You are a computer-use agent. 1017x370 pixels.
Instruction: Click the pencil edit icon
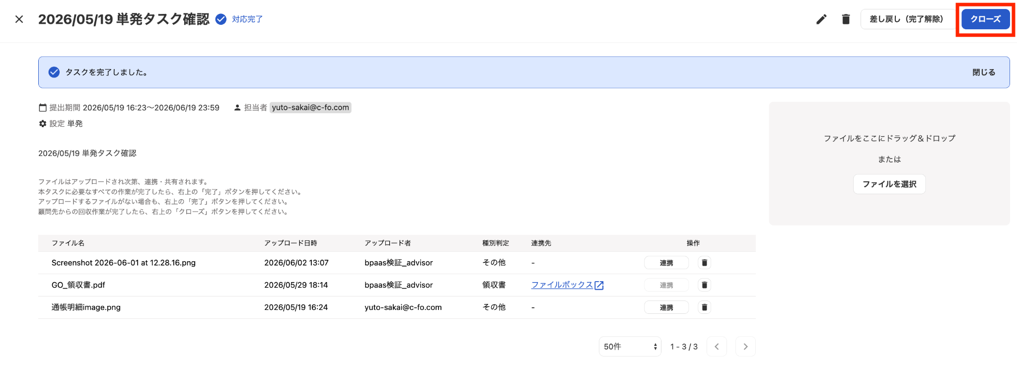821,19
